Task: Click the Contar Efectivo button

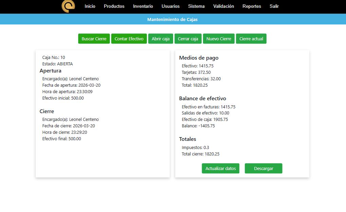Action: click(x=129, y=39)
